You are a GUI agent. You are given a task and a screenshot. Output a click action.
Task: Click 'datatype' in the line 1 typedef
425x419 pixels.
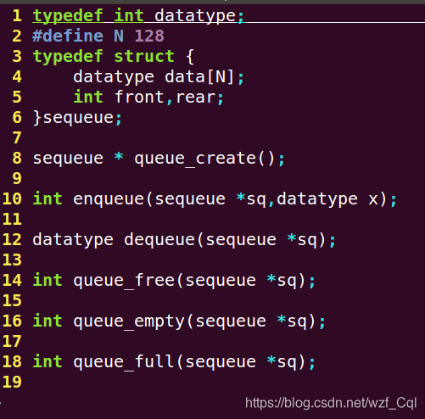195,15
